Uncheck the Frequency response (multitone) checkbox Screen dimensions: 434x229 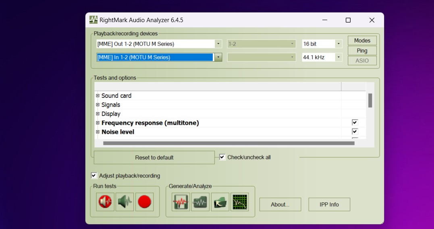click(355, 122)
